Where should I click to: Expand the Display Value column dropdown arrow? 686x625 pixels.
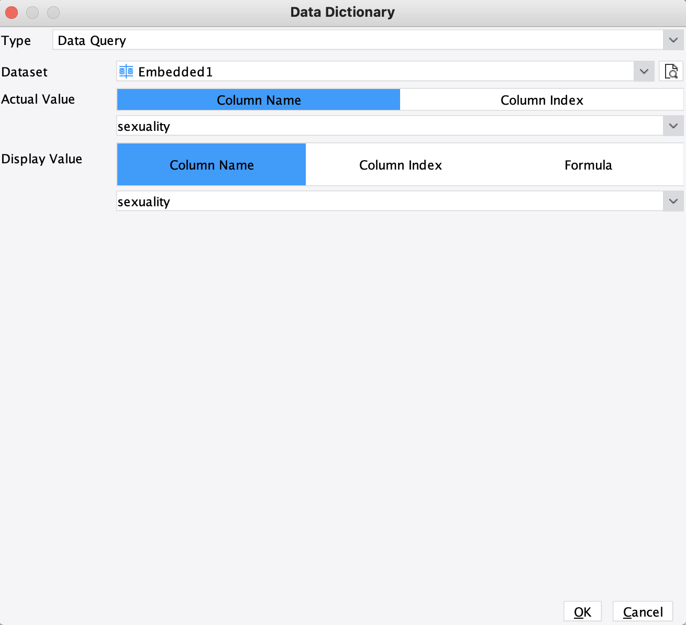tap(673, 202)
